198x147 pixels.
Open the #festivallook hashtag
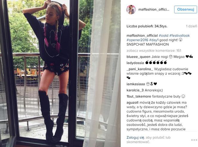coord(180,36)
